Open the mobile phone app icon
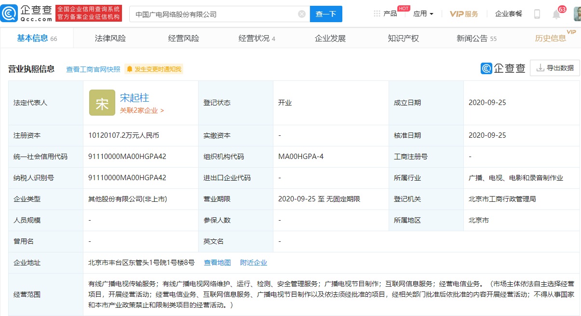 point(537,14)
